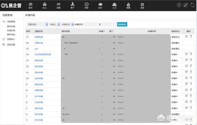Viewport: 197px width, 125px height.
Task: Click the blue 查询信息 search button
Action: click(122, 24)
